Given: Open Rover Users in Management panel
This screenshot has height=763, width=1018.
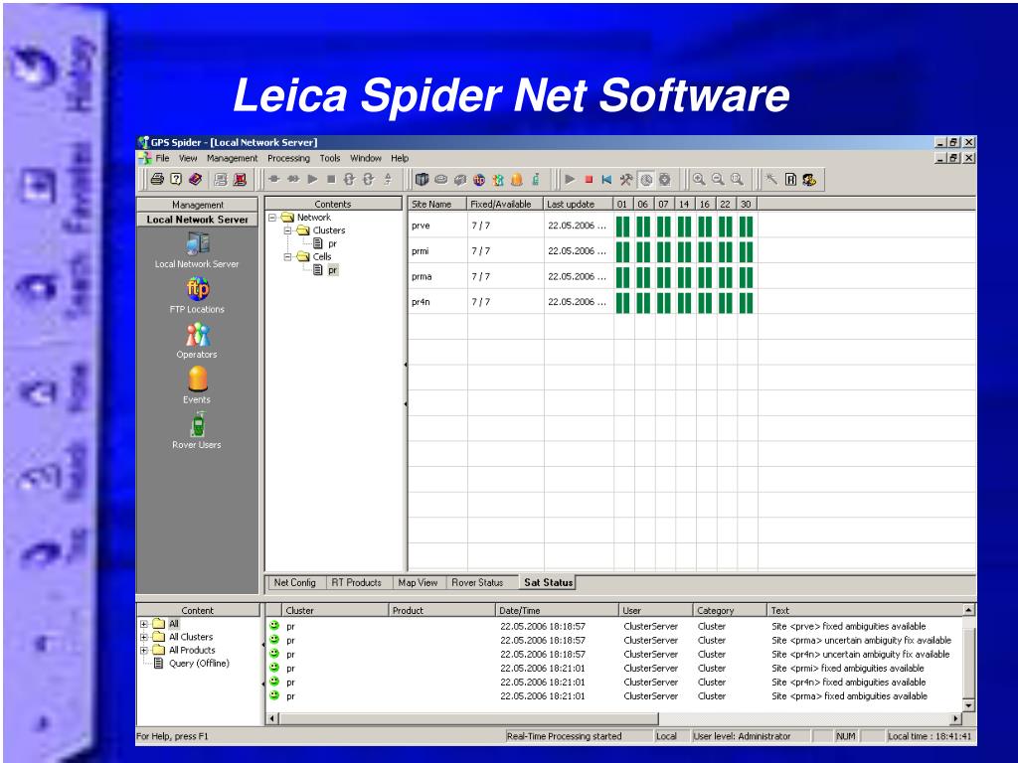Looking at the screenshot, I should [x=198, y=431].
